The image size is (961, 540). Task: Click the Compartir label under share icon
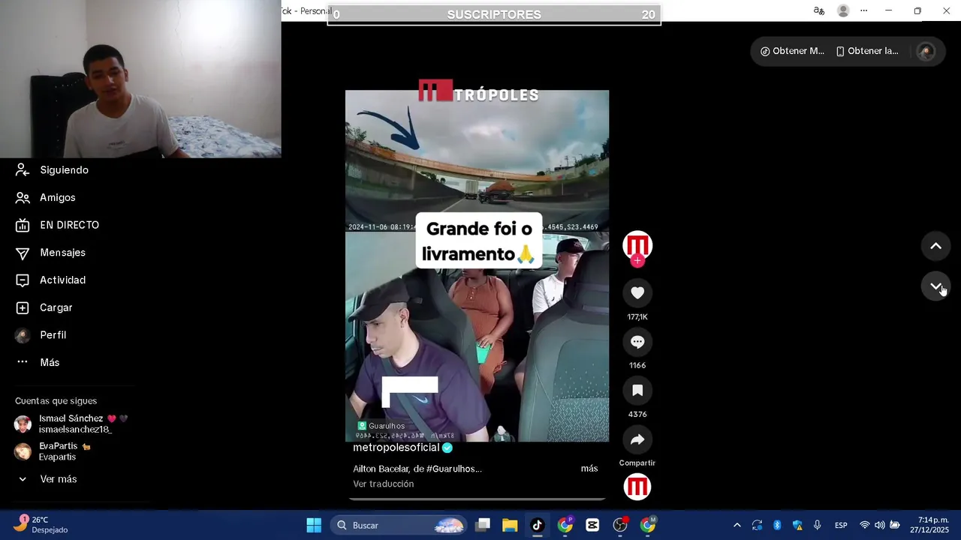click(x=637, y=463)
